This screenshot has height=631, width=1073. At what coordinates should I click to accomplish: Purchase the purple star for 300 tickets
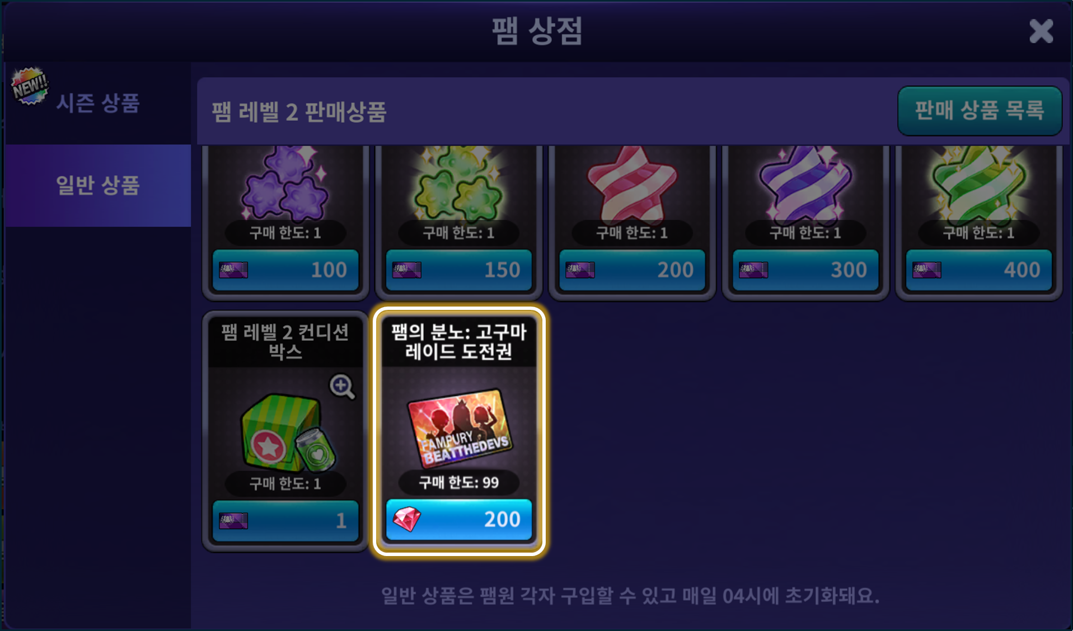[x=805, y=270]
